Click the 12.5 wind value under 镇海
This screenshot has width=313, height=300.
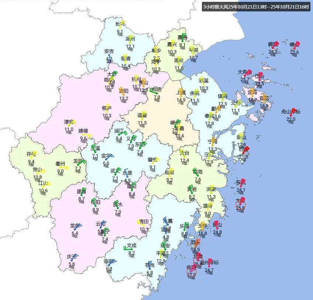tap(223, 104)
